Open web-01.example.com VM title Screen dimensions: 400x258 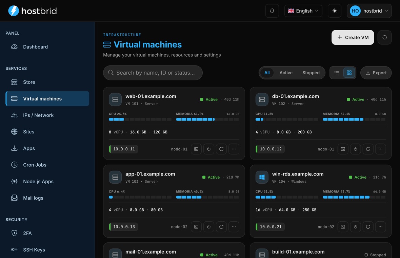[151, 96]
